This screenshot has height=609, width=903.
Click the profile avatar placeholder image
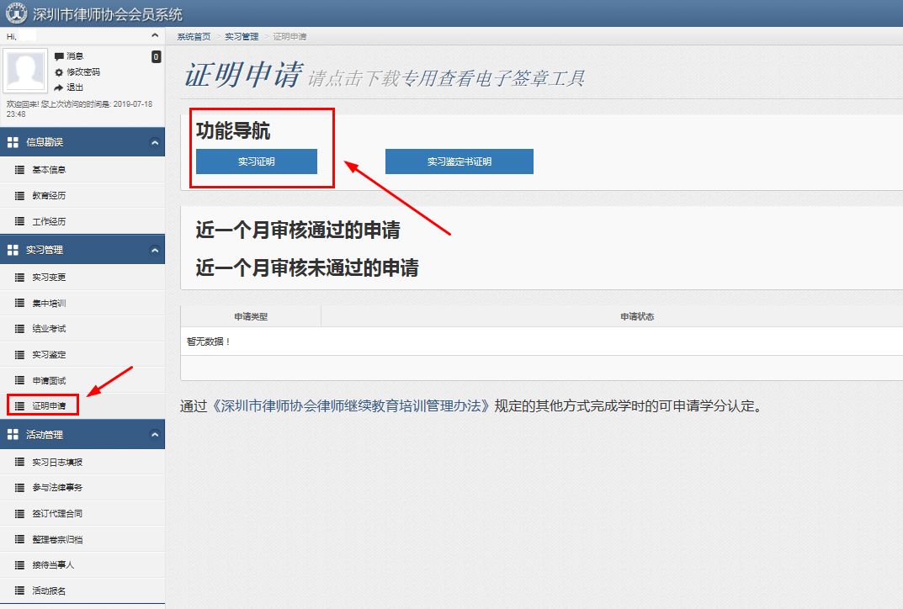(25, 69)
